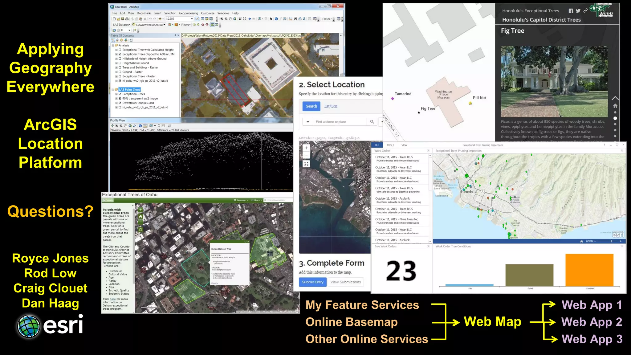Image resolution: width=631 pixels, height=355 pixels.
Task: Open the Editor dropdown in ArcMap
Action: [327, 19]
